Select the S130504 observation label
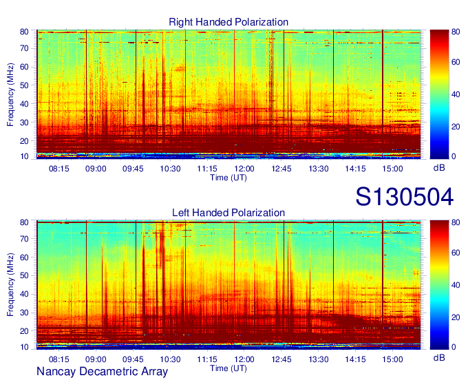Viewport: 468px width, 380px height. coord(405,197)
